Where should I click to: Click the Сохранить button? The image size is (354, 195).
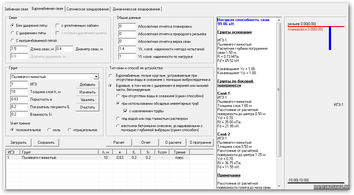point(46,142)
